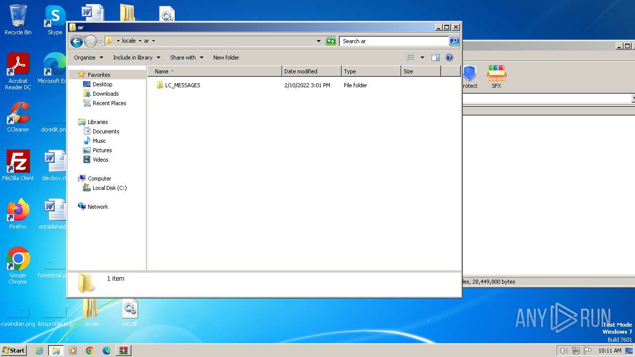Select cumindian.png desktop file

click(x=18, y=315)
